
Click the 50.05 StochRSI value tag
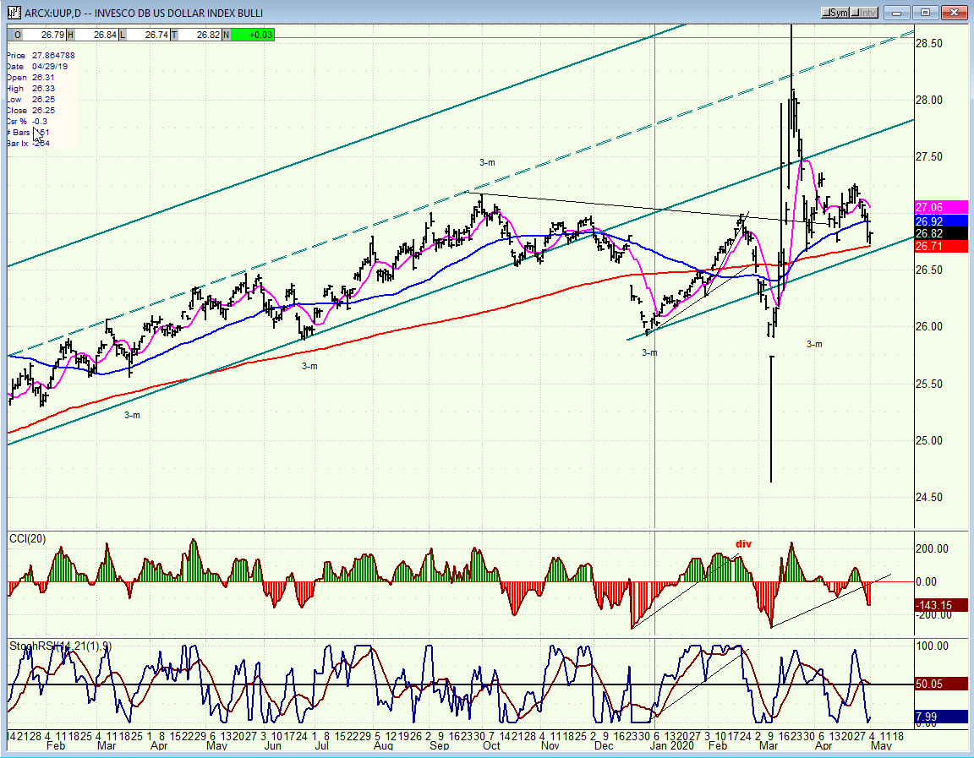click(x=941, y=684)
